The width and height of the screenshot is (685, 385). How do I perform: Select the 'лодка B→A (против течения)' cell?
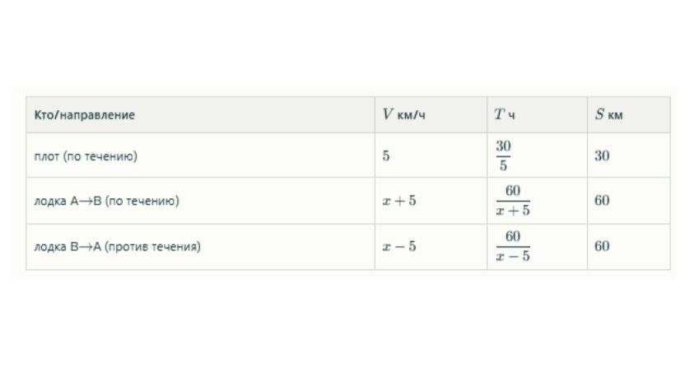tap(118, 247)
